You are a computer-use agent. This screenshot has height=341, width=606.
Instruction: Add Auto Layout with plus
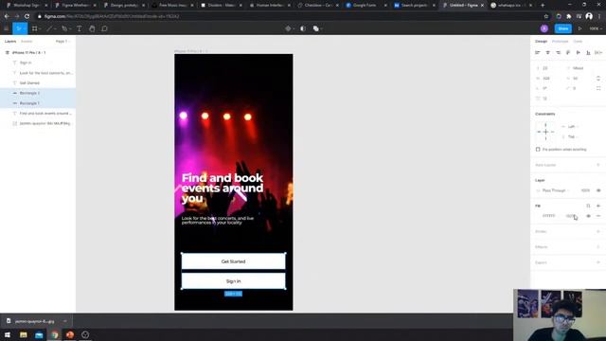click(x=598, y=165)
